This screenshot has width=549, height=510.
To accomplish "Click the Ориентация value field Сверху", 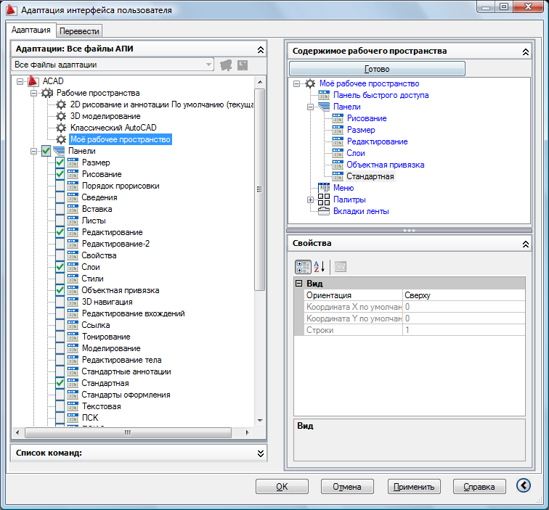I will pos(464,295).
